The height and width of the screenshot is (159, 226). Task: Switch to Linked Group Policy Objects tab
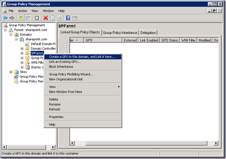pyautogui.click(x=80, y=32)
